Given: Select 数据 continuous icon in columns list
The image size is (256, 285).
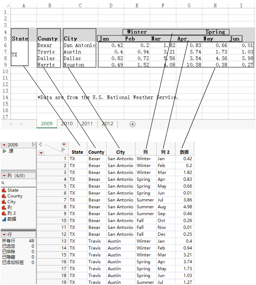Looking at the screenshot, I should pos(4,219).
